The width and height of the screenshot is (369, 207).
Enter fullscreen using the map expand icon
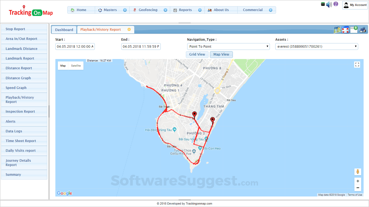[x=357, y=64]
